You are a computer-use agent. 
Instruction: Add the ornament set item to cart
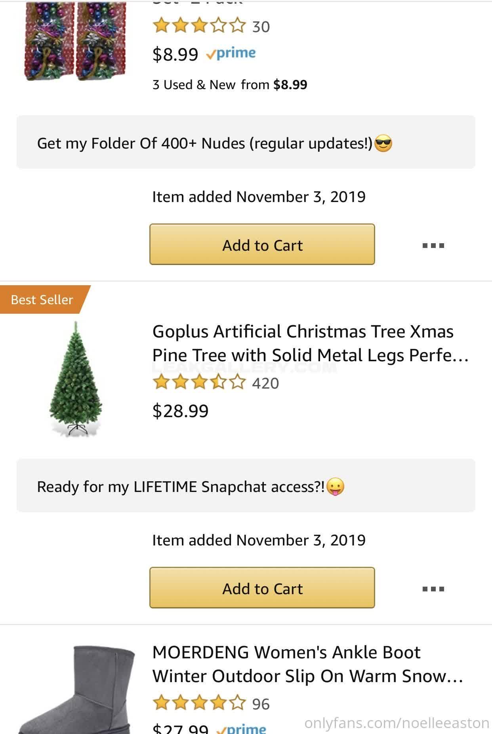(x=262, y=244)
